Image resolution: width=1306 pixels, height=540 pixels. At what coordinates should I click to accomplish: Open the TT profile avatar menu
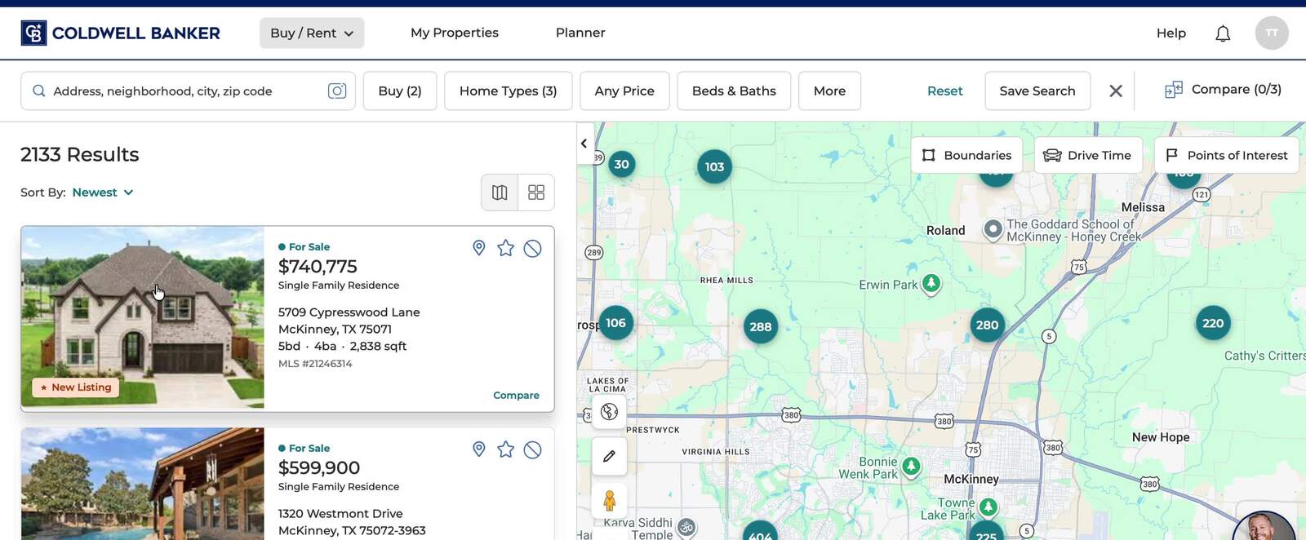click(x=1272, y=33)
